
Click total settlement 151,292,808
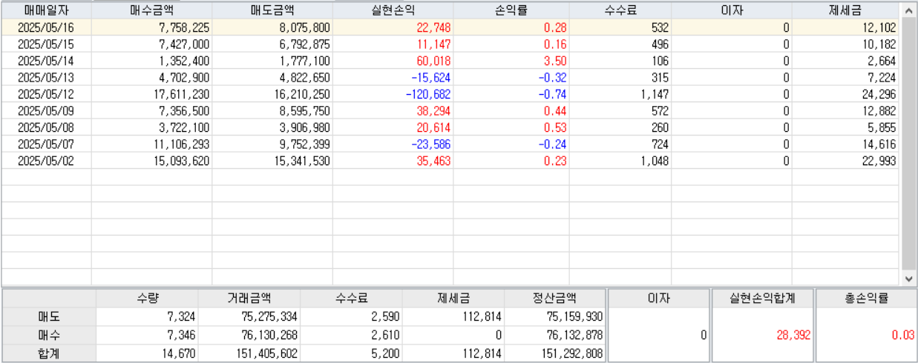(571, 353)
